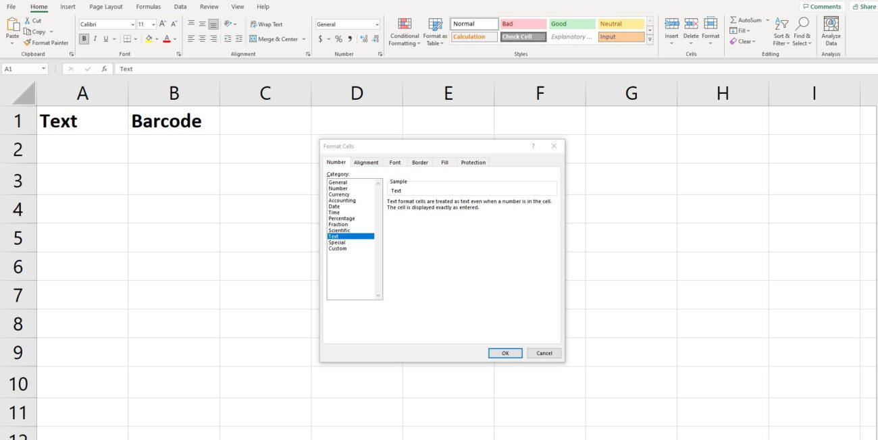Click OK in the Format Cells dialog

coord(505,352)
